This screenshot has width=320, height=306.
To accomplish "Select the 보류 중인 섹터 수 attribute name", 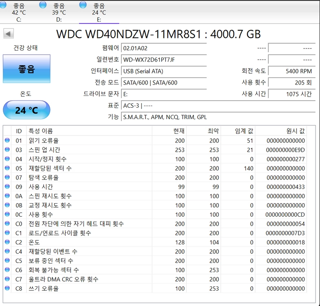I will 51,261.
